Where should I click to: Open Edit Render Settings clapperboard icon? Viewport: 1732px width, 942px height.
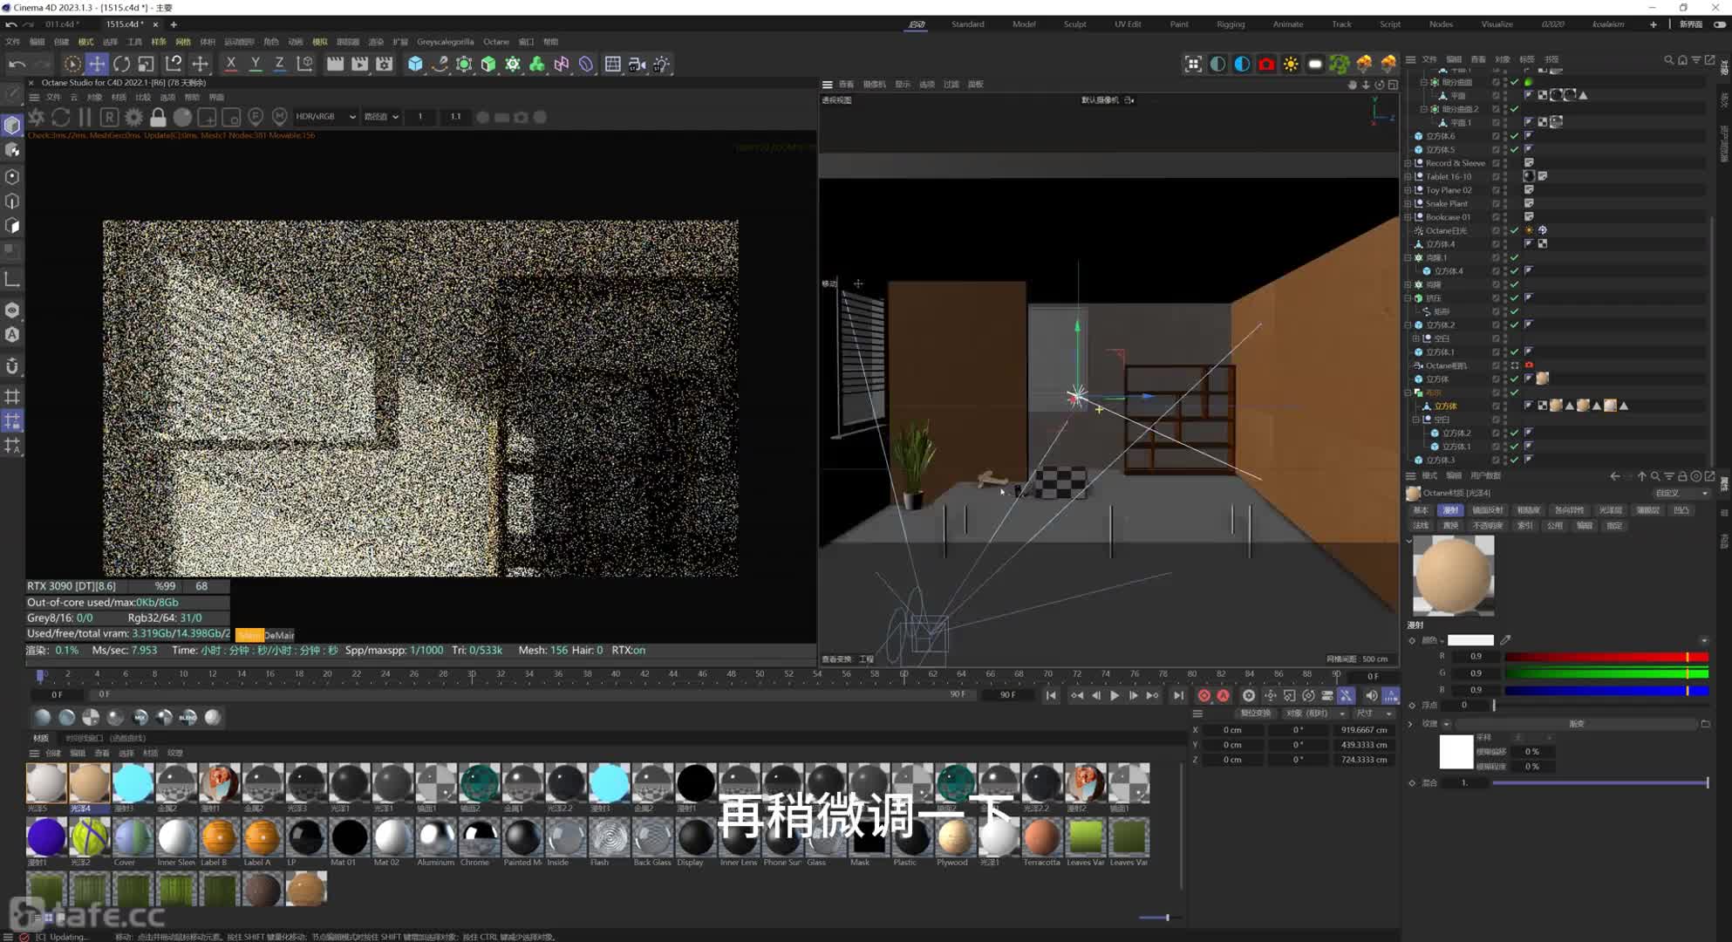pos(384,64)
